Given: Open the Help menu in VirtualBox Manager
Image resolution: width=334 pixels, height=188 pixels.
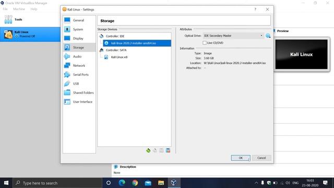Looking at the screenshot, I should (x=34, y=9).
